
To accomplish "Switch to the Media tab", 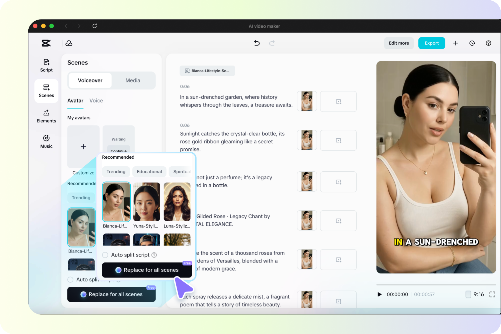I will coord(133,80).
